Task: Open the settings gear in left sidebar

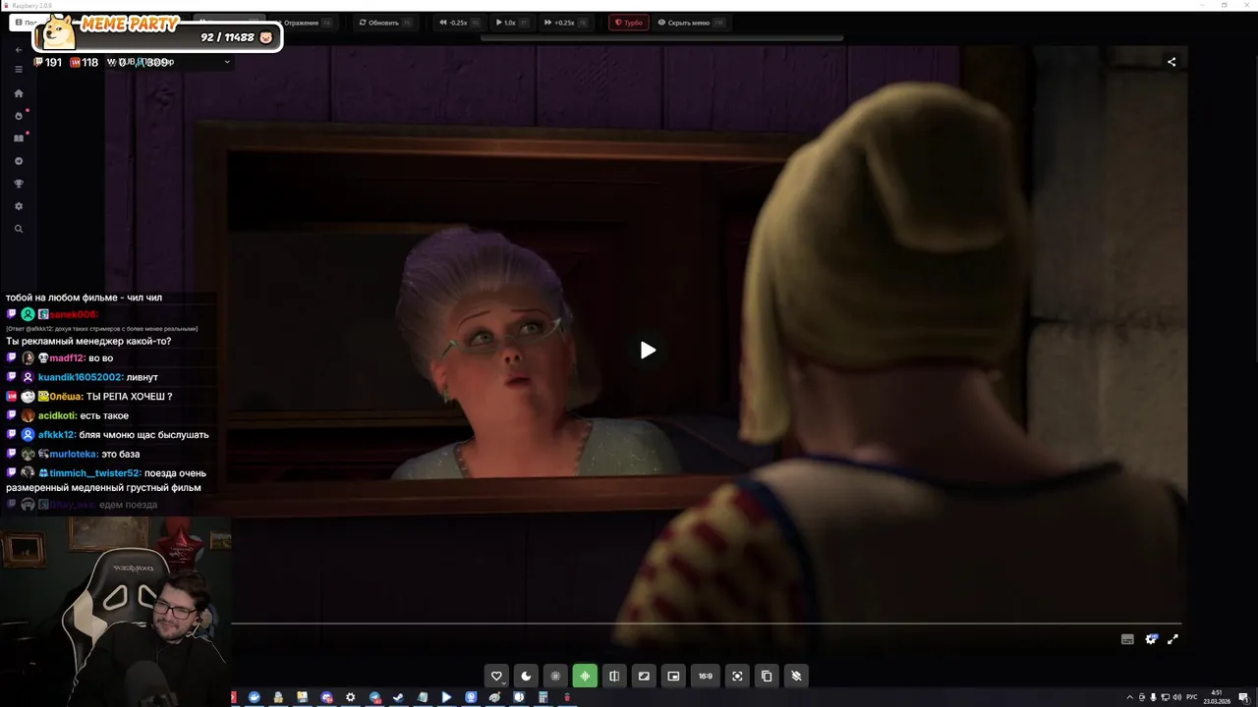Action: 18,206
